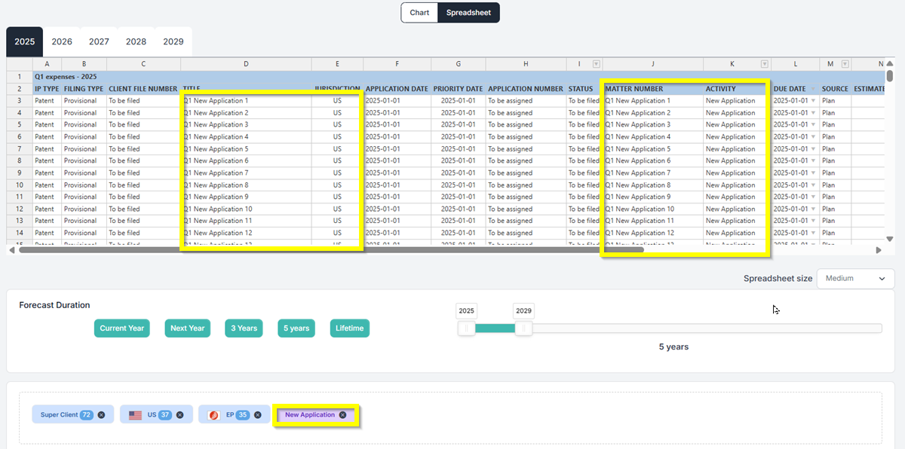Viewport: 905px width, 449px height.
Task: Open the Spreadsheet size dropdown
Action: [x=855, y=279]
